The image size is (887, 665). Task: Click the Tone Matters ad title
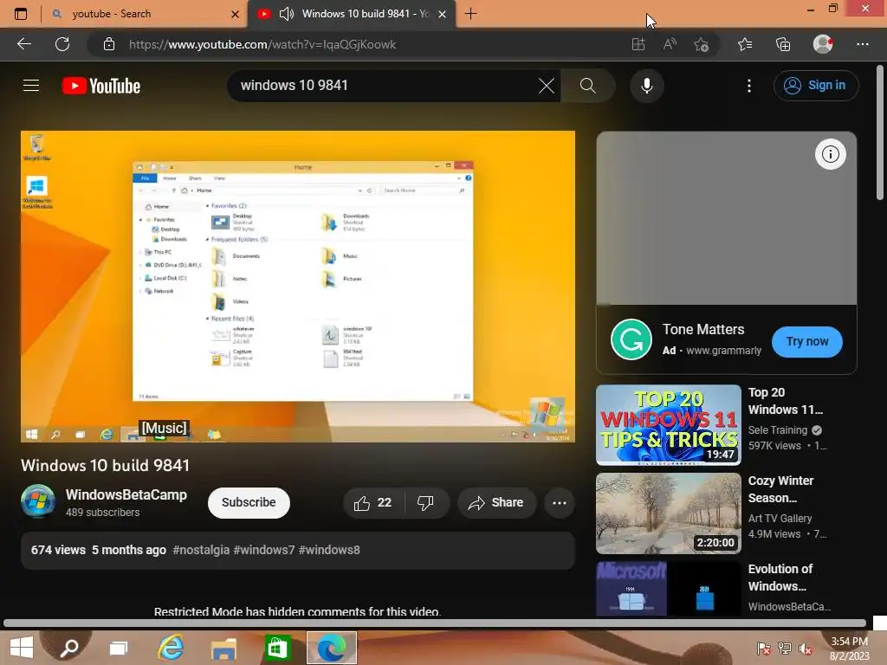[x=703, y=329]
